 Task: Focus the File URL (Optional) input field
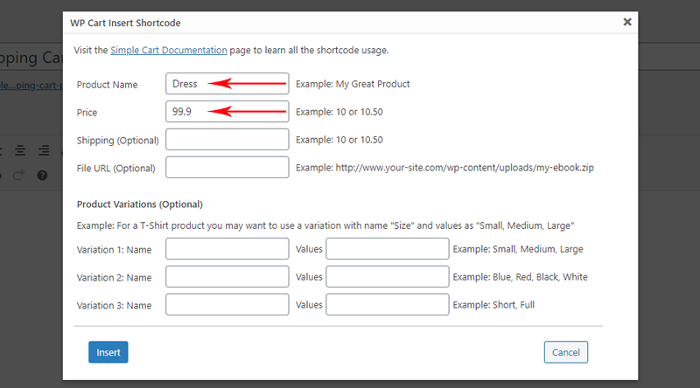point(227,167)
